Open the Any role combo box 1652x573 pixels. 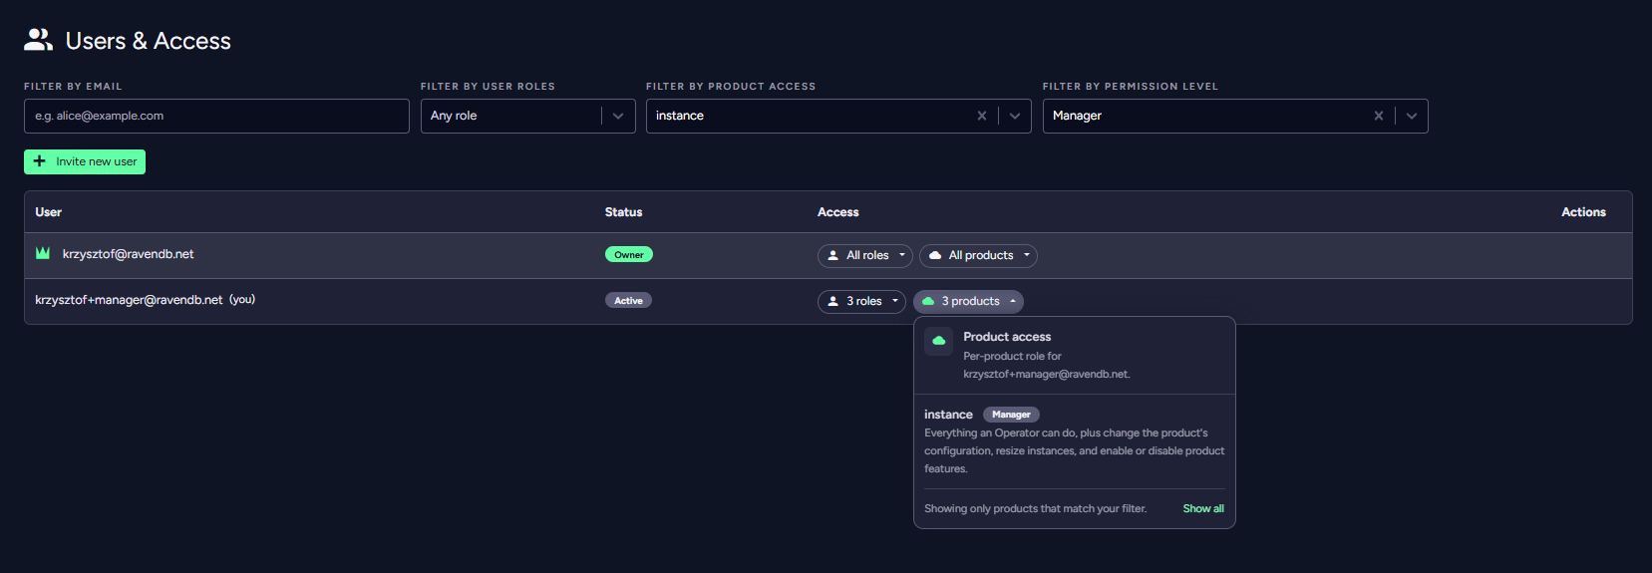[x=528, y=116]
